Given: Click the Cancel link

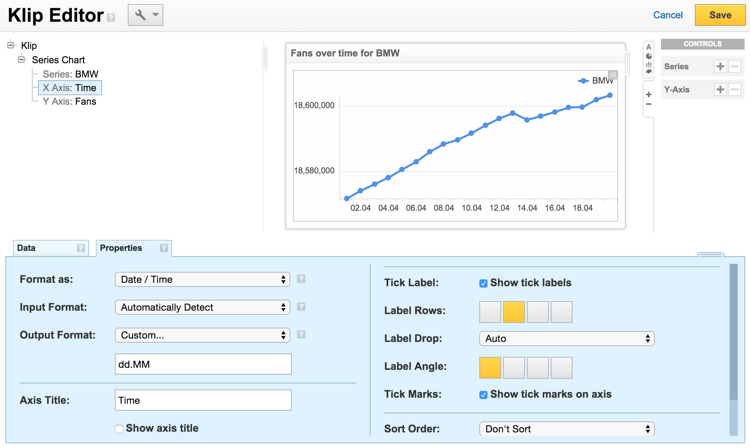Looking at the screenshot, I should [x=668, y=15].
